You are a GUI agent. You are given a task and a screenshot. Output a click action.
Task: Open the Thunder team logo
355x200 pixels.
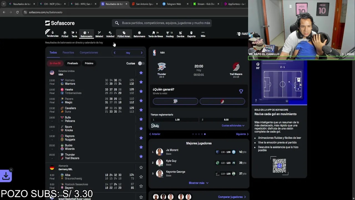[162, 67]
